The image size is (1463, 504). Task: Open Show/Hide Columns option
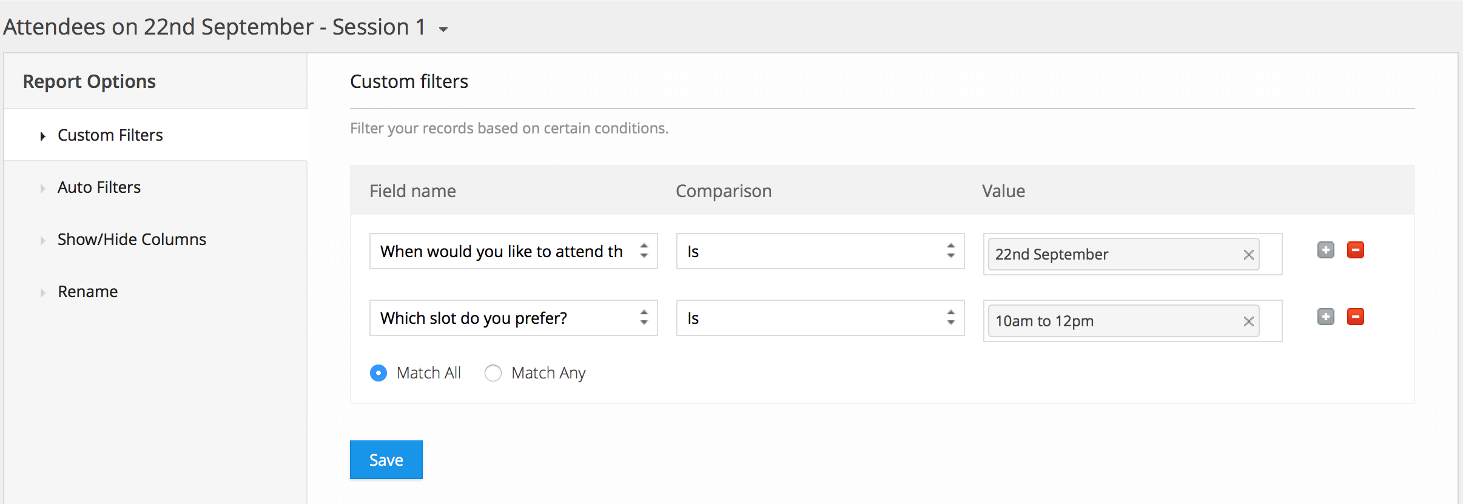click(x=132, y=240)
